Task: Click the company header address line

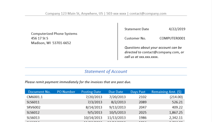Action: click(x=106, y=13)
